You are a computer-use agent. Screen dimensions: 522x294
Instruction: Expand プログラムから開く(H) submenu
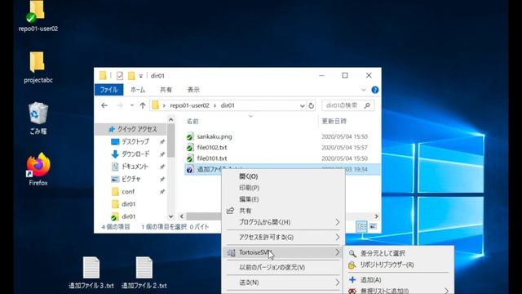[x=283, y=222]
